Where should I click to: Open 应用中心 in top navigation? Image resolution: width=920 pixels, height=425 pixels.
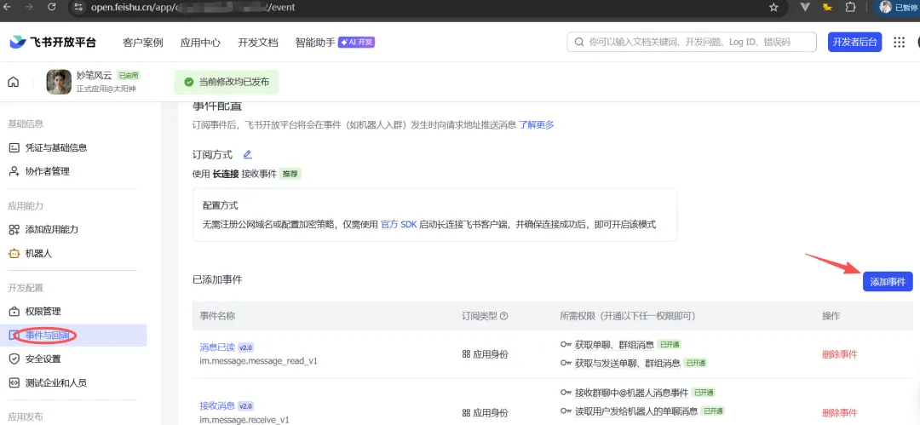[x=200, y=43]
